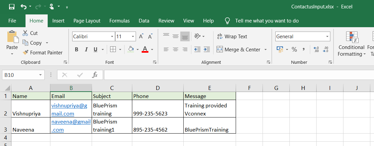Expand the Copy dropdown arrow
The image size is (374, 146).
click(x=47, y=43)
